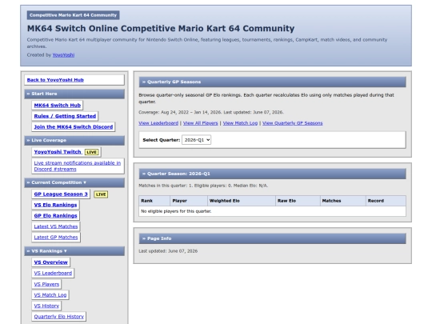Open the MK64 Switch Hub link
Viewport: 432px width, 324px height.
(x=58, y=106)
